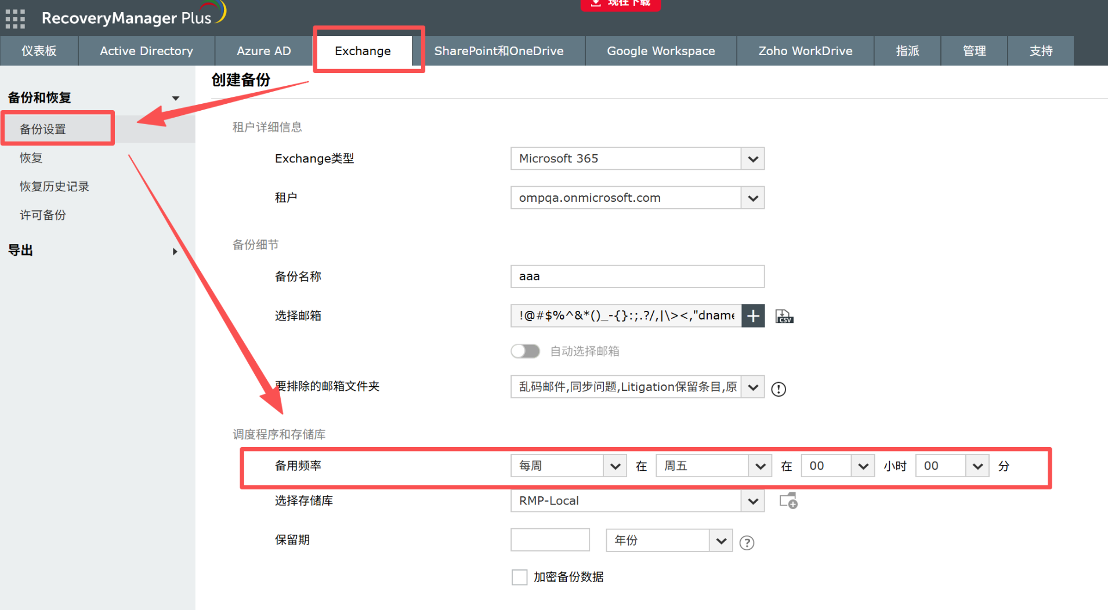Click the backup name input field
This screenshot has width=1108, height=610.
637,277
